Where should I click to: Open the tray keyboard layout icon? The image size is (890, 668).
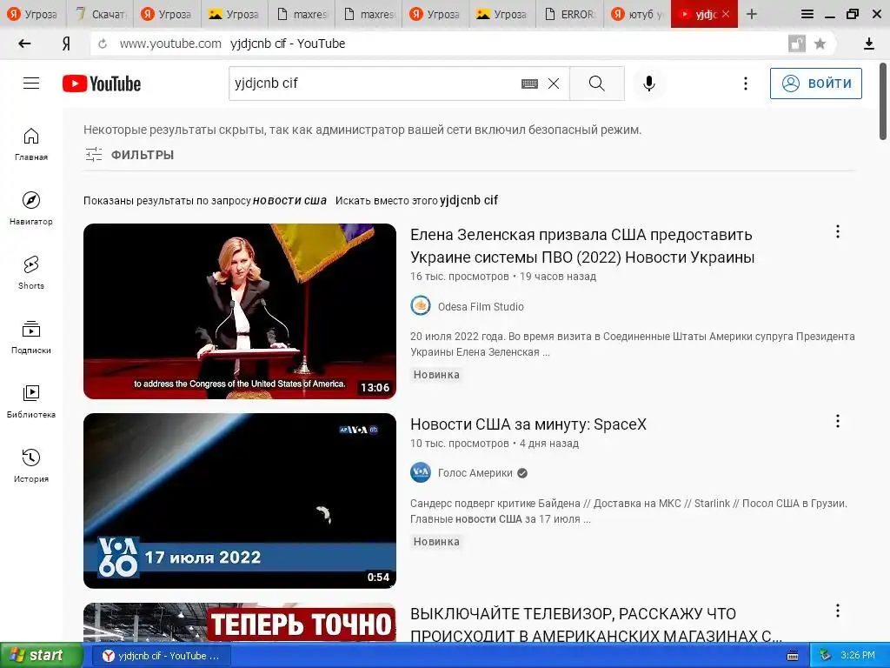[793, 656]
